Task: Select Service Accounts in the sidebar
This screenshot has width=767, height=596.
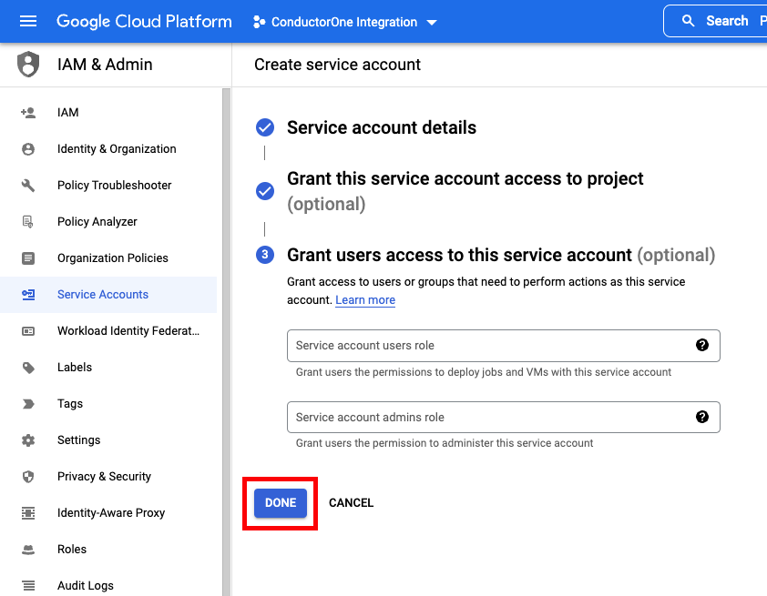Action: coord(108,295)
